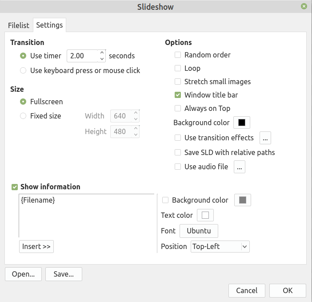Select the Fixed size radio button
This screenshot has width=312, height=302.
click(23, 116)
